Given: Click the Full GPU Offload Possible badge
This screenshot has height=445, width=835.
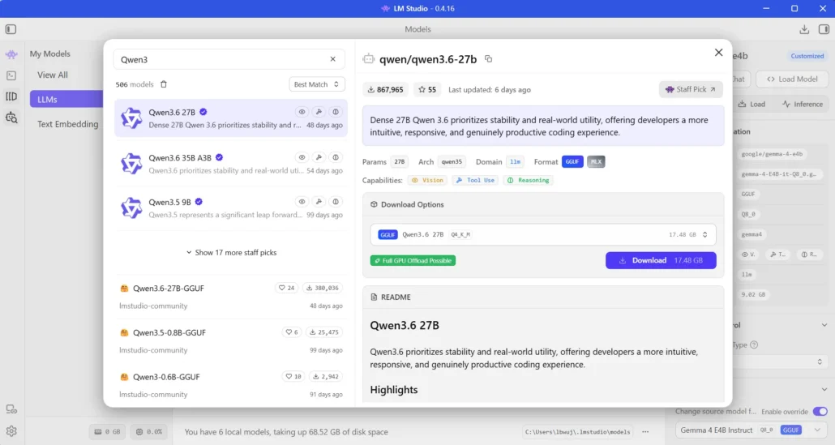Looking at the screenshot, I should 413,260.
